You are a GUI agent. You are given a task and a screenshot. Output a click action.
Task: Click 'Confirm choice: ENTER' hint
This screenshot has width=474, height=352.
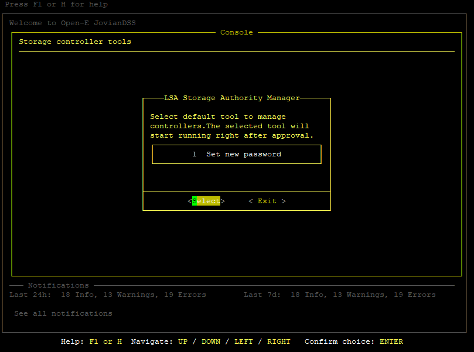[x=354, y=341]
